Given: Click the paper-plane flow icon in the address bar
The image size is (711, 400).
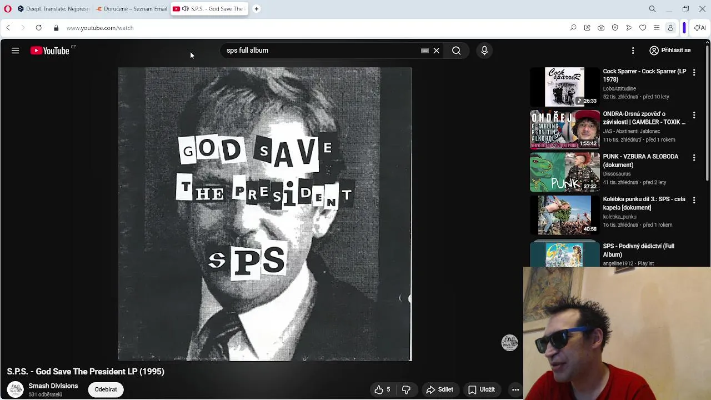Looking at the screenshot, I should [x=629, y=28].
